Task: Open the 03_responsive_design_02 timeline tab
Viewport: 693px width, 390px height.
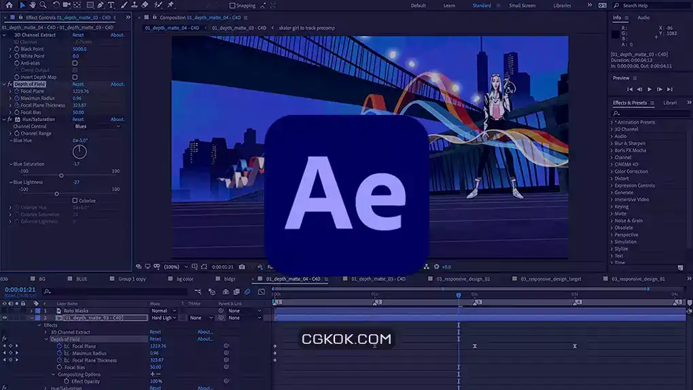Action: coord(463,279)
